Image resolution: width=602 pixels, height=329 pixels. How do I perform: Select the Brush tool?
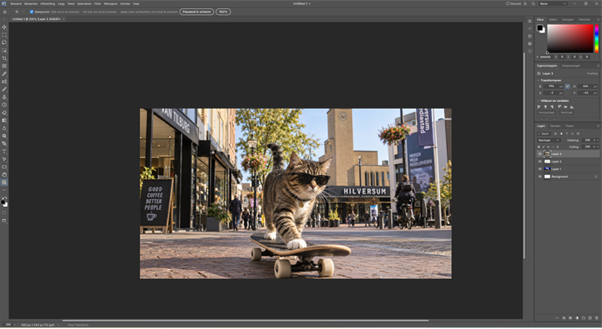pos(4,89)
